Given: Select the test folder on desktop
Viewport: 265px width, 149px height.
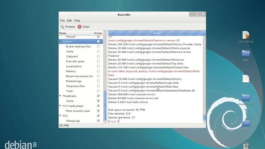Looking at the screenshot, I should click(246, 53).
